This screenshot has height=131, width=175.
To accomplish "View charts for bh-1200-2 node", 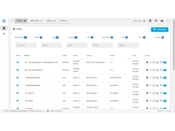I will (x=157, y=101).
